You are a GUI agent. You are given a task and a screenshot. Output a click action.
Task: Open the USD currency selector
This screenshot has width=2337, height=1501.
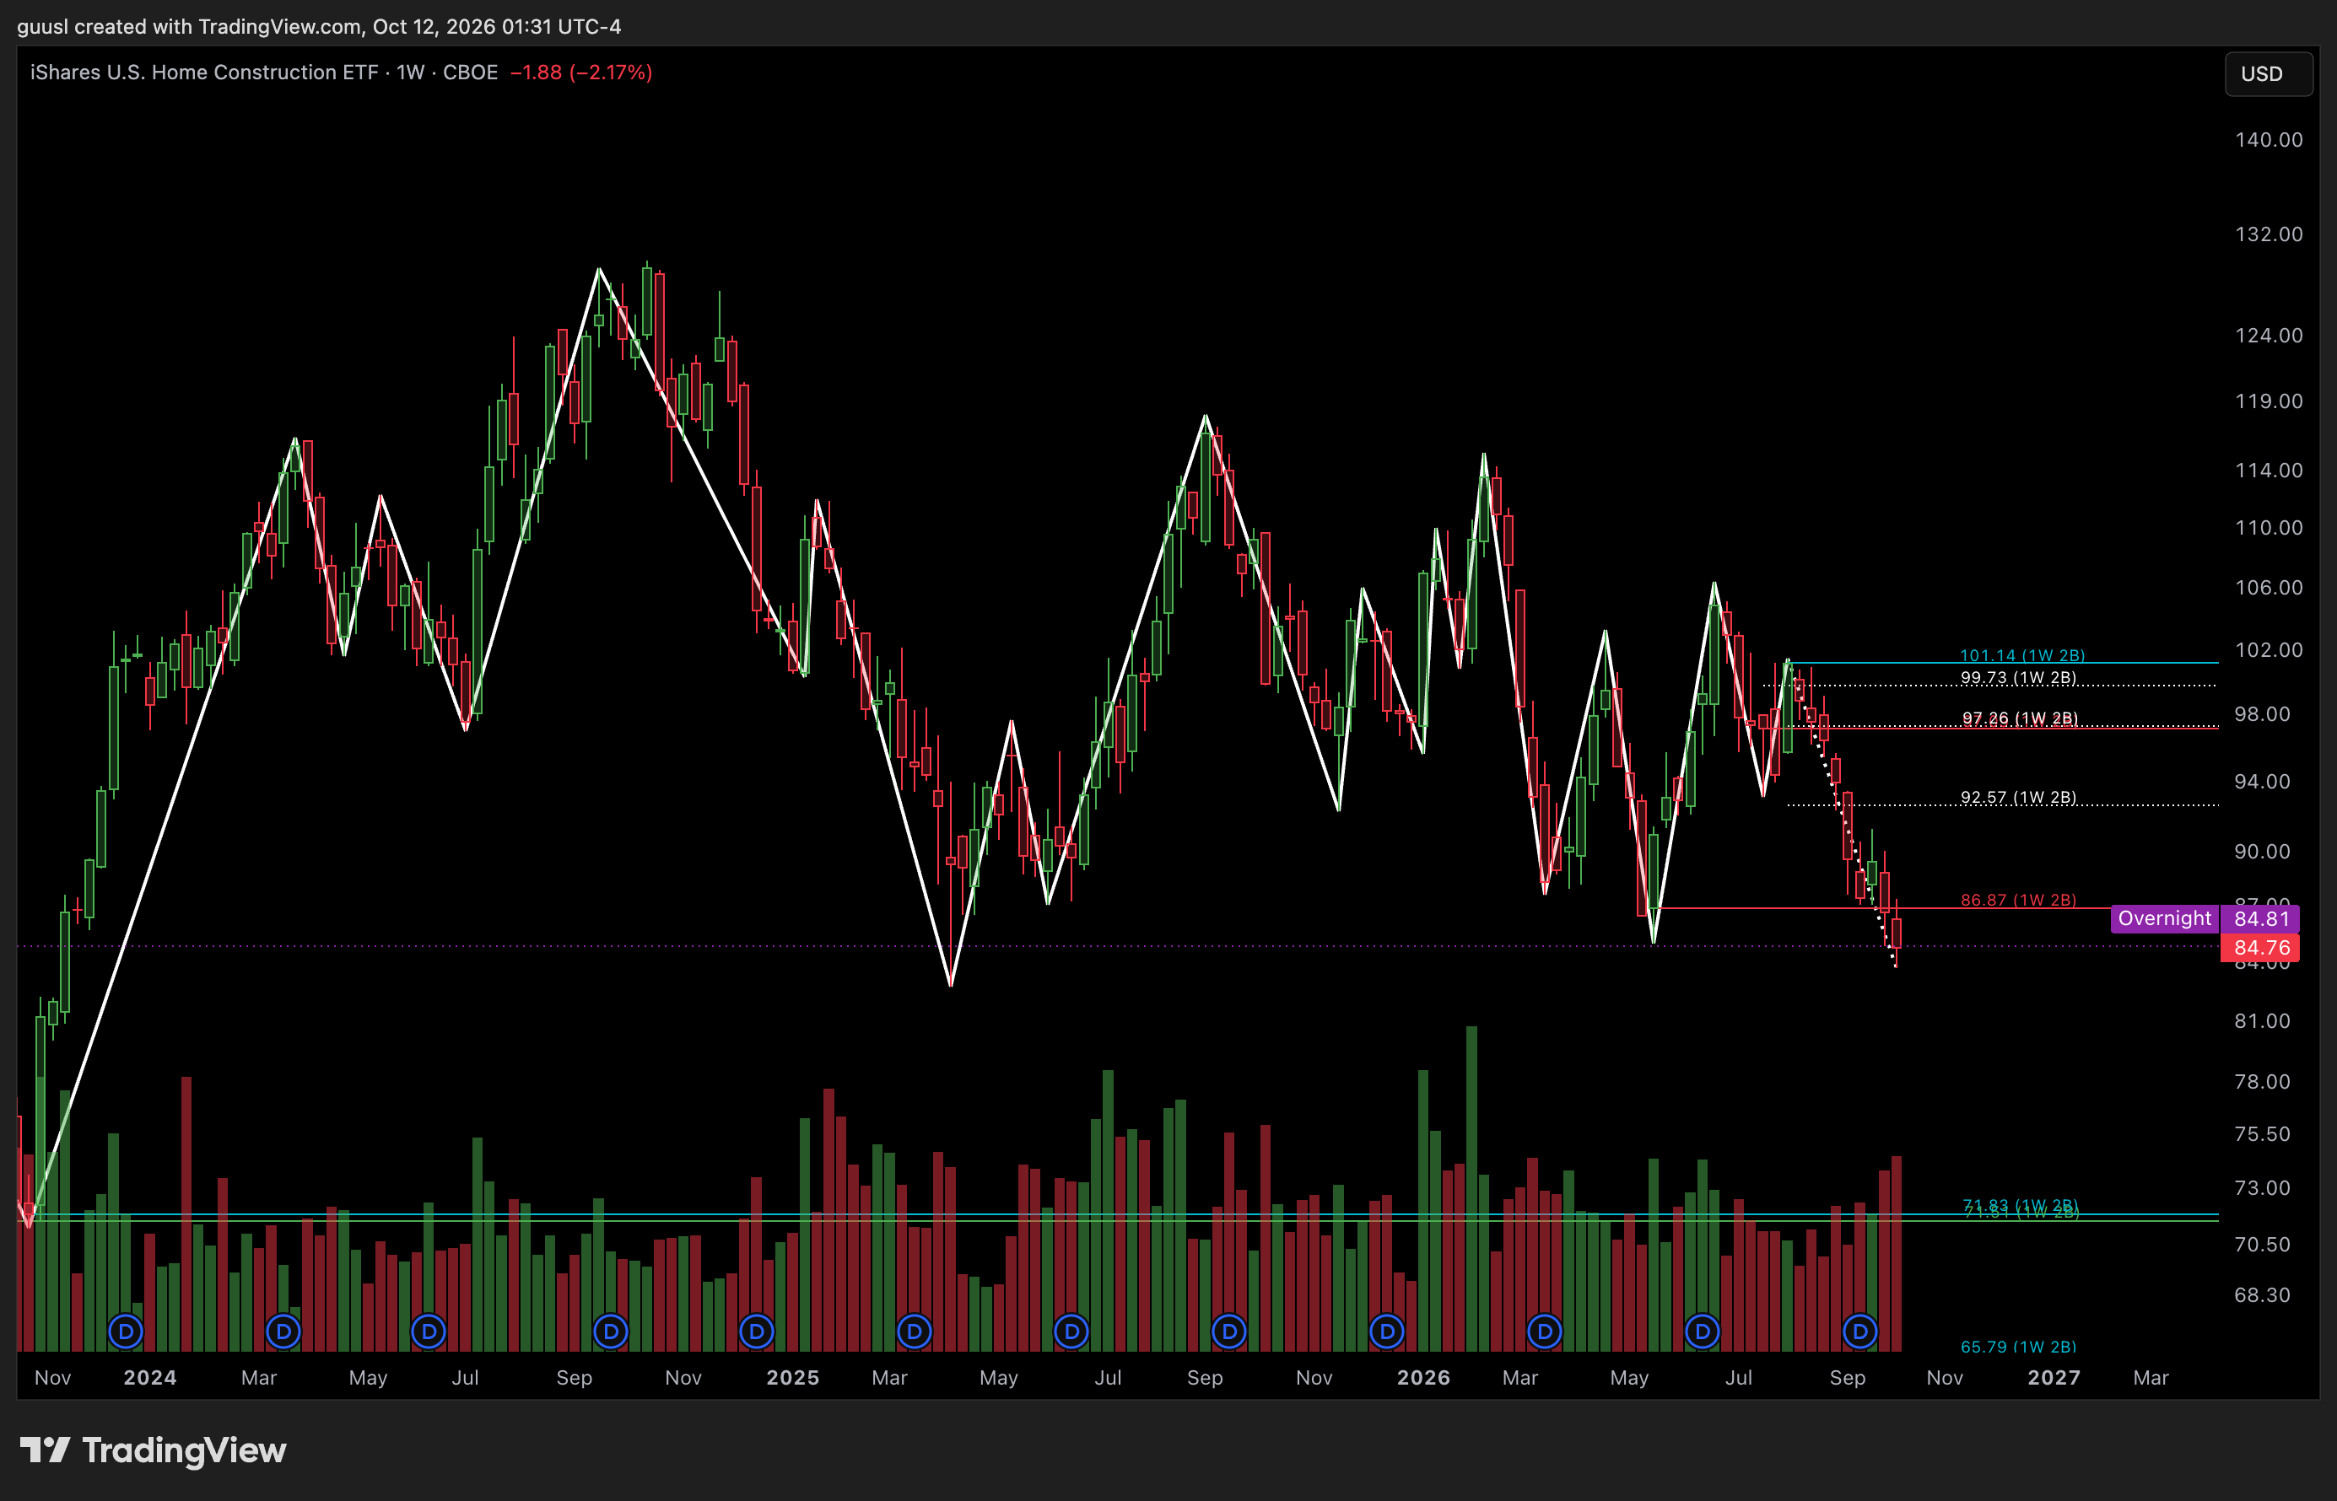(2268, 74)
